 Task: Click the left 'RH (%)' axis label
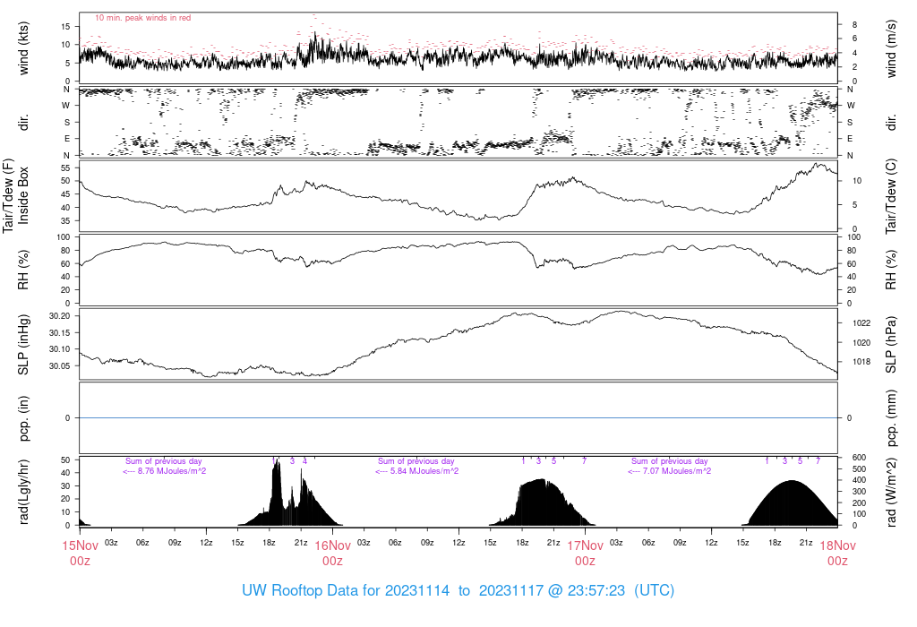click(23, 271)
